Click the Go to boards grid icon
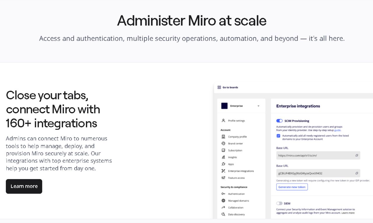The height and width of the screenshot is (223, 373). click(x=219, y=87)
